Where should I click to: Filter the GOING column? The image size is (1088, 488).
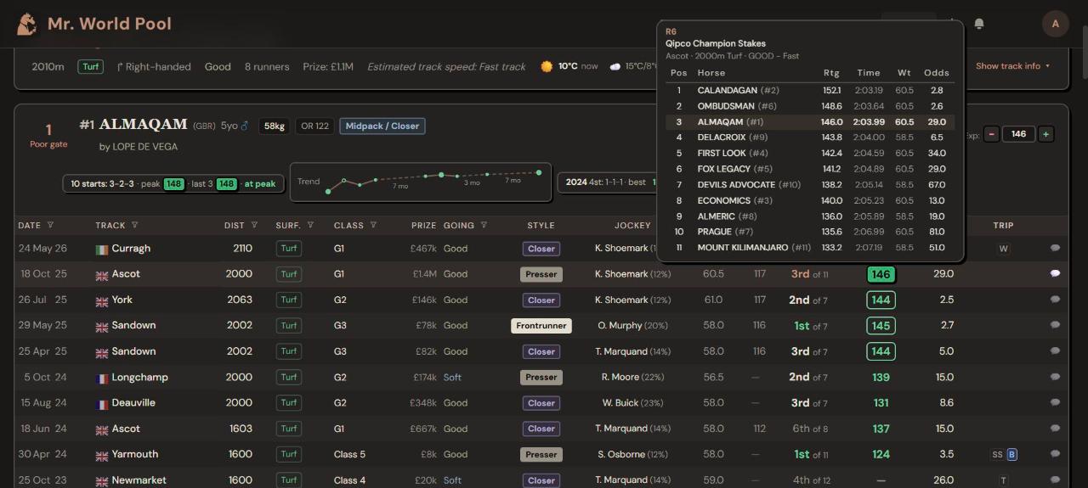[484, 226]
